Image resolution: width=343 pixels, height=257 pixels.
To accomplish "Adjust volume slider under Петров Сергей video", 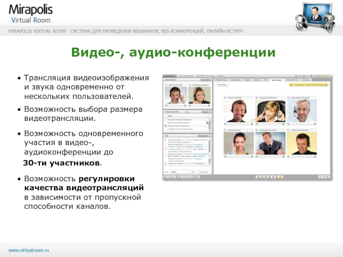I will [238, 124].
